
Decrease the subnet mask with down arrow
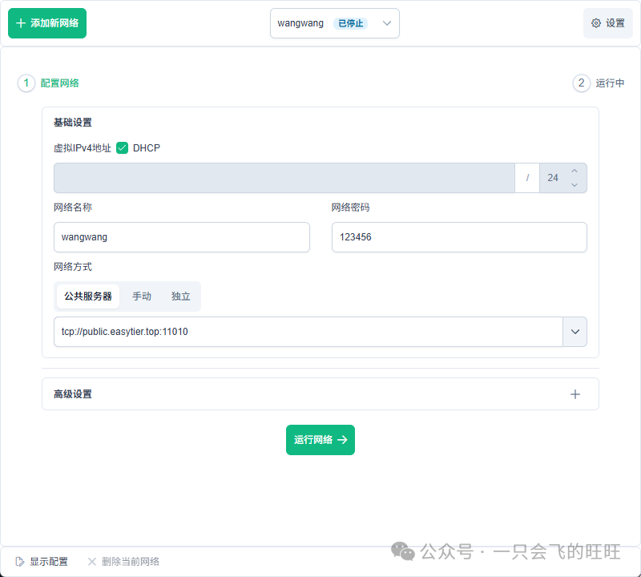[x=574, y=185]
